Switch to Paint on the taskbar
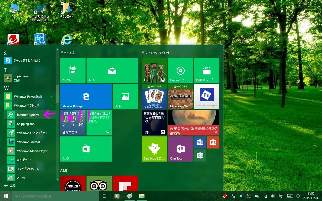The height and width of the screenshot is (201, 322). pyautogui.click(x=129, y=196)
